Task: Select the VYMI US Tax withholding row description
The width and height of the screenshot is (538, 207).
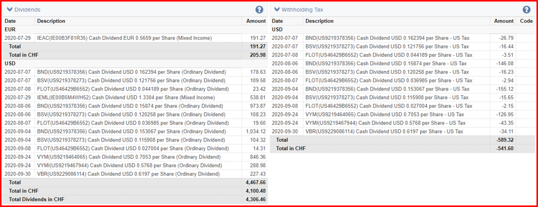Action: tap(385, 123)
